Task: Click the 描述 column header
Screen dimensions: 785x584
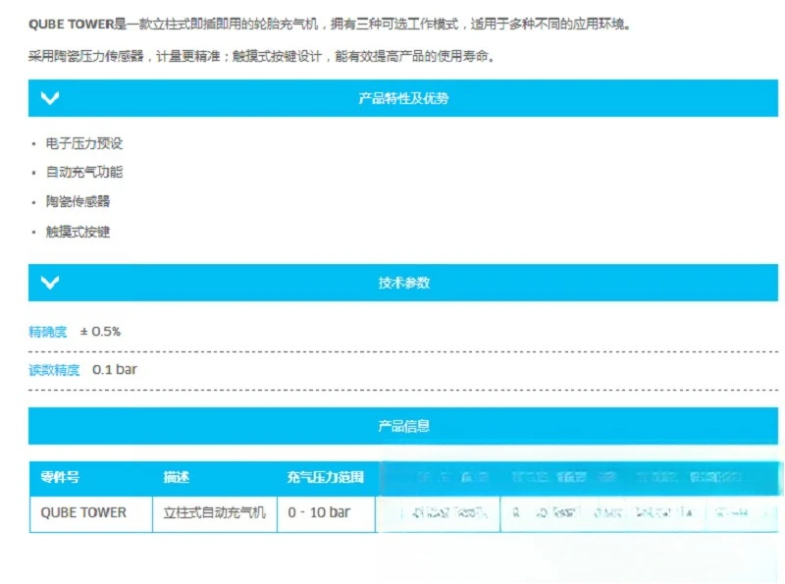Action: click(176, 477)
